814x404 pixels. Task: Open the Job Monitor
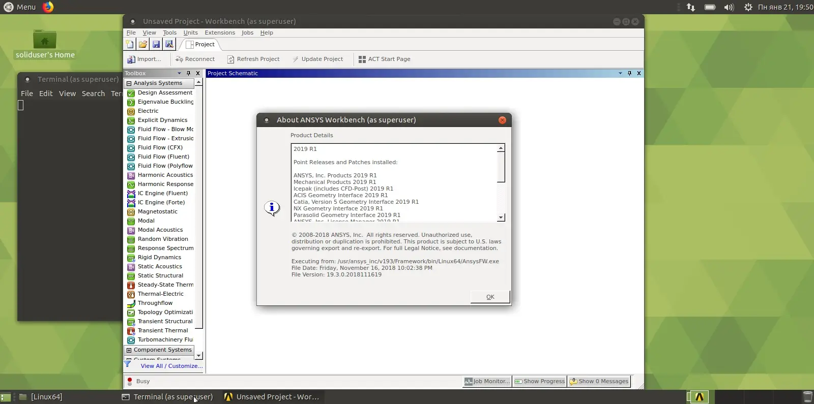coord(487,381)
